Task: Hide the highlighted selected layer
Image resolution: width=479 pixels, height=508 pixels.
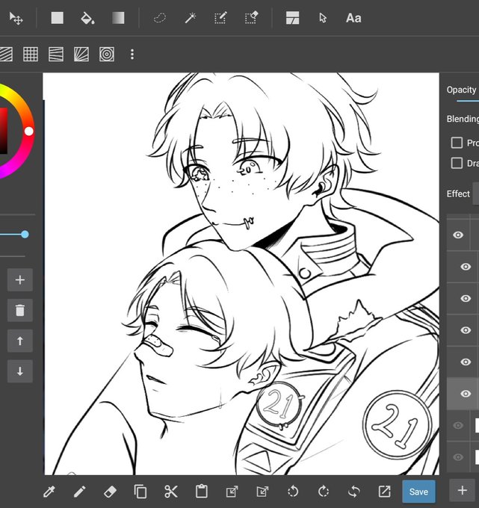Action: (466, 394)
